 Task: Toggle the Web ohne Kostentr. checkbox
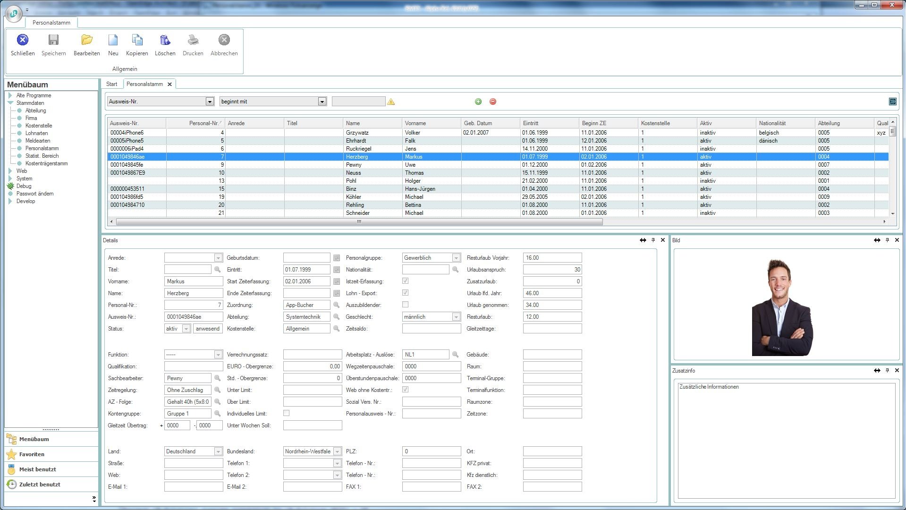click(x=405, y=390)
